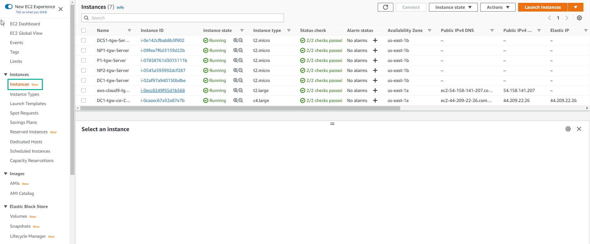The image size is (590, 244).
Task: Add alarm plus for DC1-tgw-Server
Action: click(375, 80)
